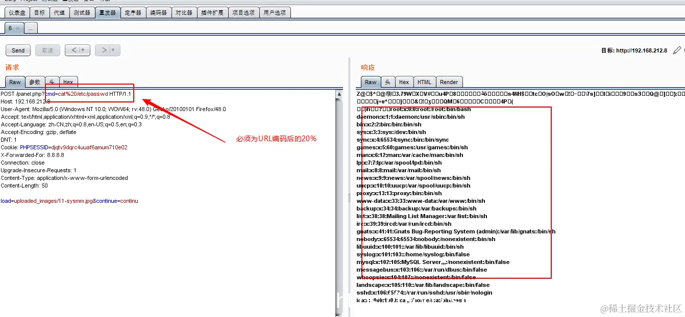
Task: Click the Host: 192.168.212.8 header line
Action: click(26, 101)
